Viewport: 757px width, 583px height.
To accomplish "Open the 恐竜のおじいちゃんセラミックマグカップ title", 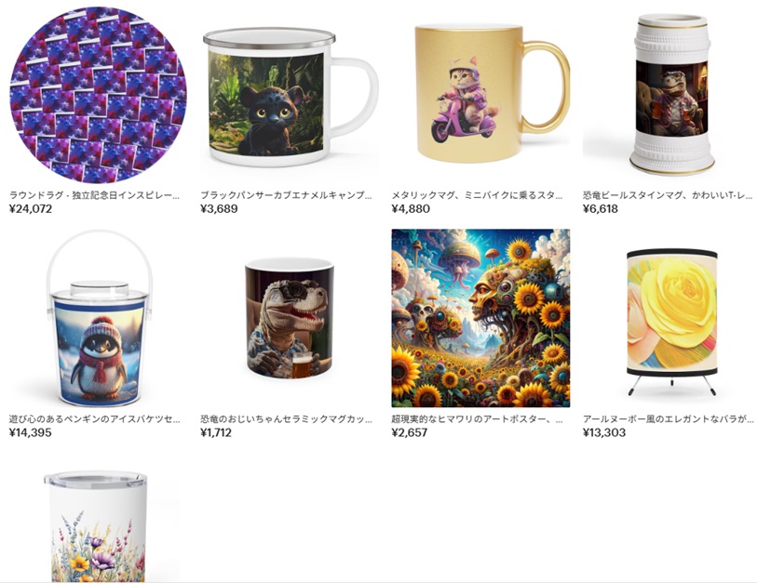I will click(286, 419).
